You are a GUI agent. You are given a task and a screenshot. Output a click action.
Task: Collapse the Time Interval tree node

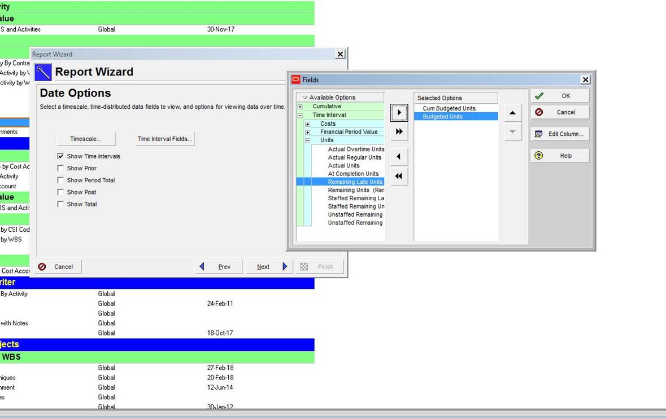click(x=300, y=116)
